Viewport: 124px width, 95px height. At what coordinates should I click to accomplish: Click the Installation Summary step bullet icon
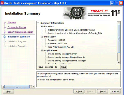click(5, 37)
